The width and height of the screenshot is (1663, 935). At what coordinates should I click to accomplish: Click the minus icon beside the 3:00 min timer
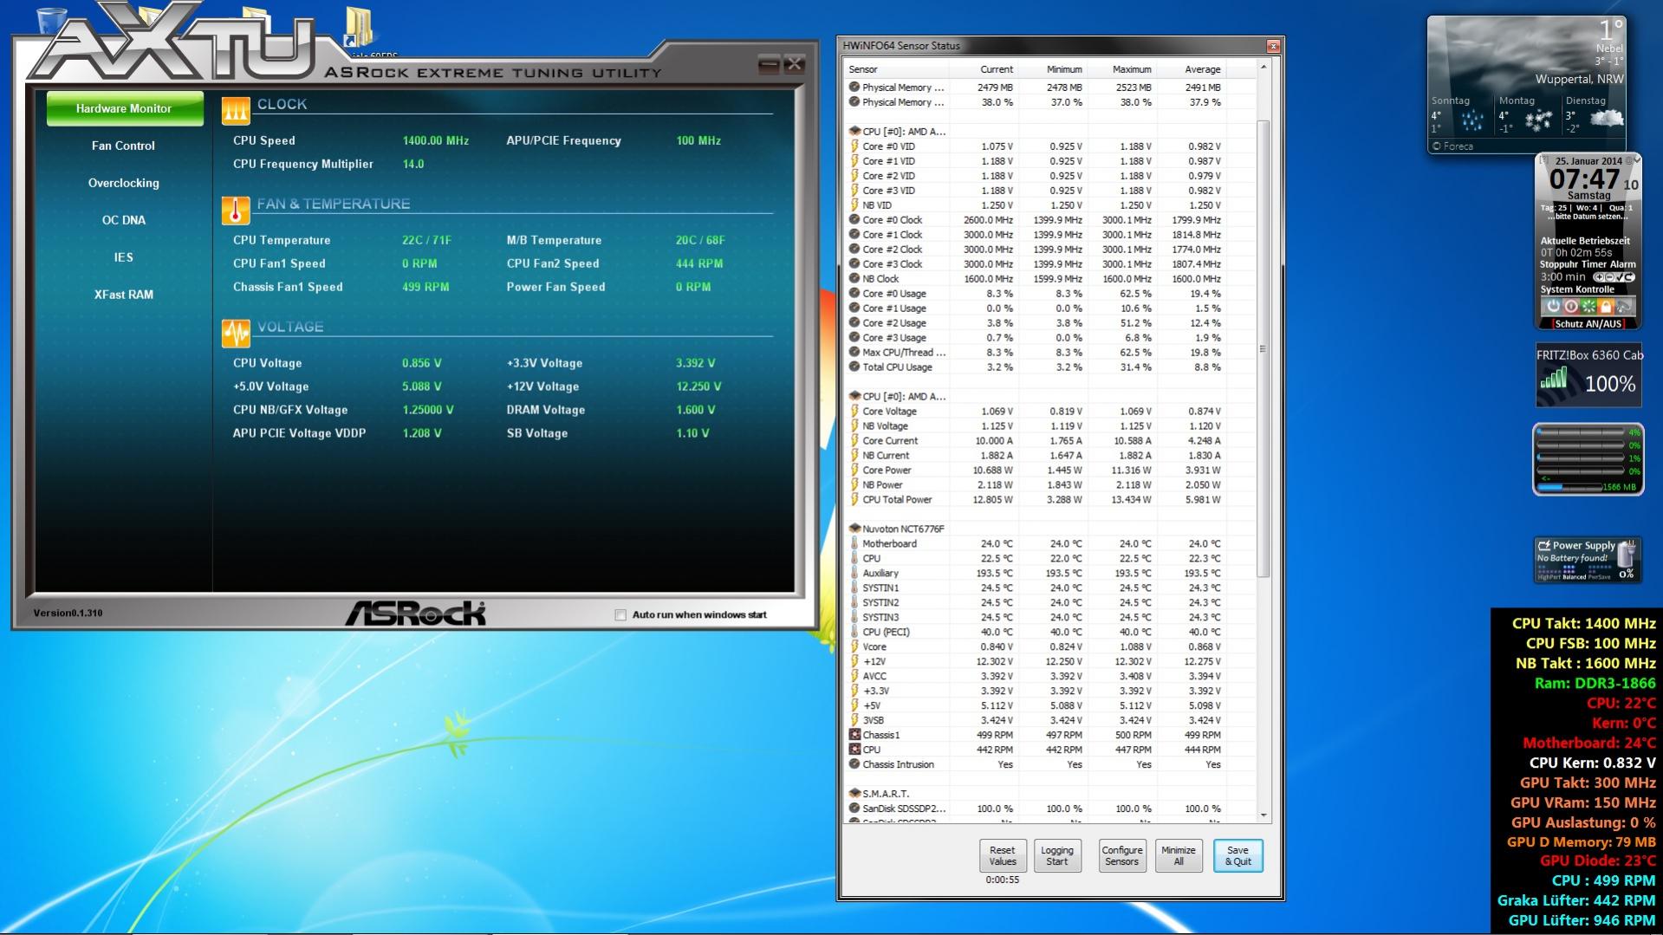(1608, 277)
